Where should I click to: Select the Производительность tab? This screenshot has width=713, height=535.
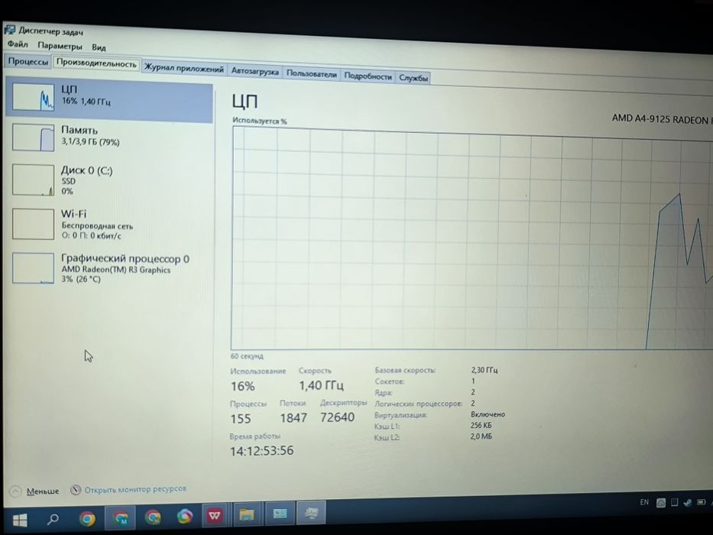click(x=96, y=63)
